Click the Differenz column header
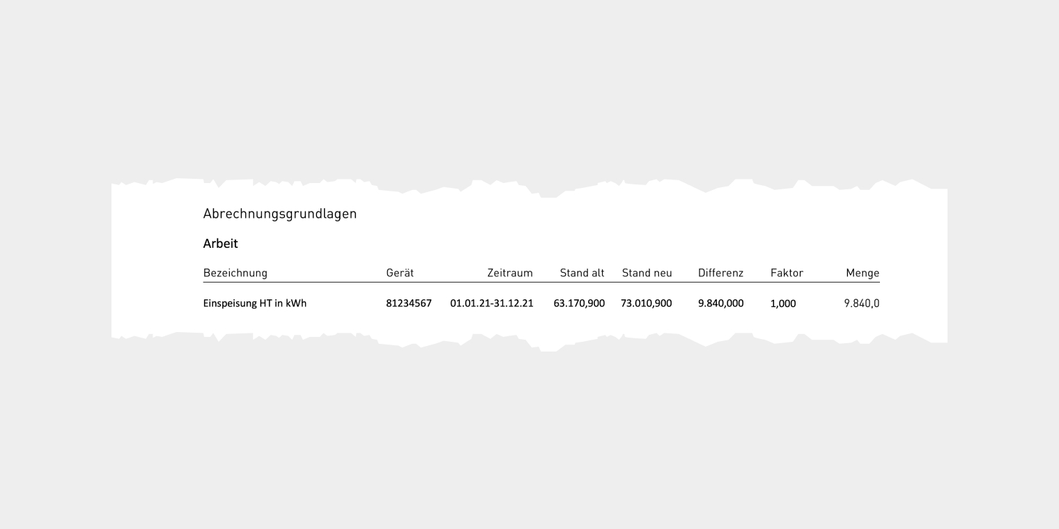 [720, 273]
